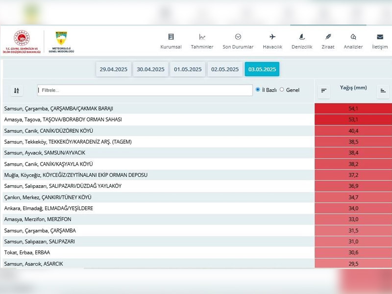This screenshot has height=294, width=392.
Task: Switch to the 02.05.2025 date tab
Action: click(225, 69)
